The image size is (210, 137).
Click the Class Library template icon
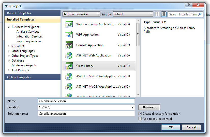69,66
